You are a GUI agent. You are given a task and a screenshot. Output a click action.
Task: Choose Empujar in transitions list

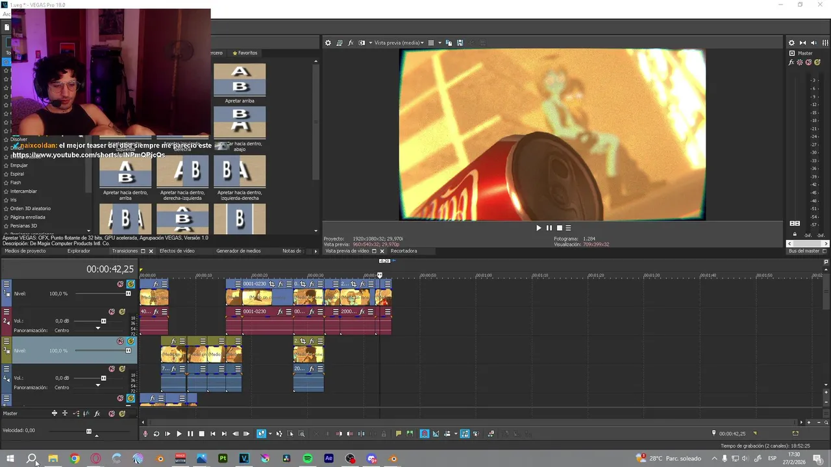[x=19, y=165]
